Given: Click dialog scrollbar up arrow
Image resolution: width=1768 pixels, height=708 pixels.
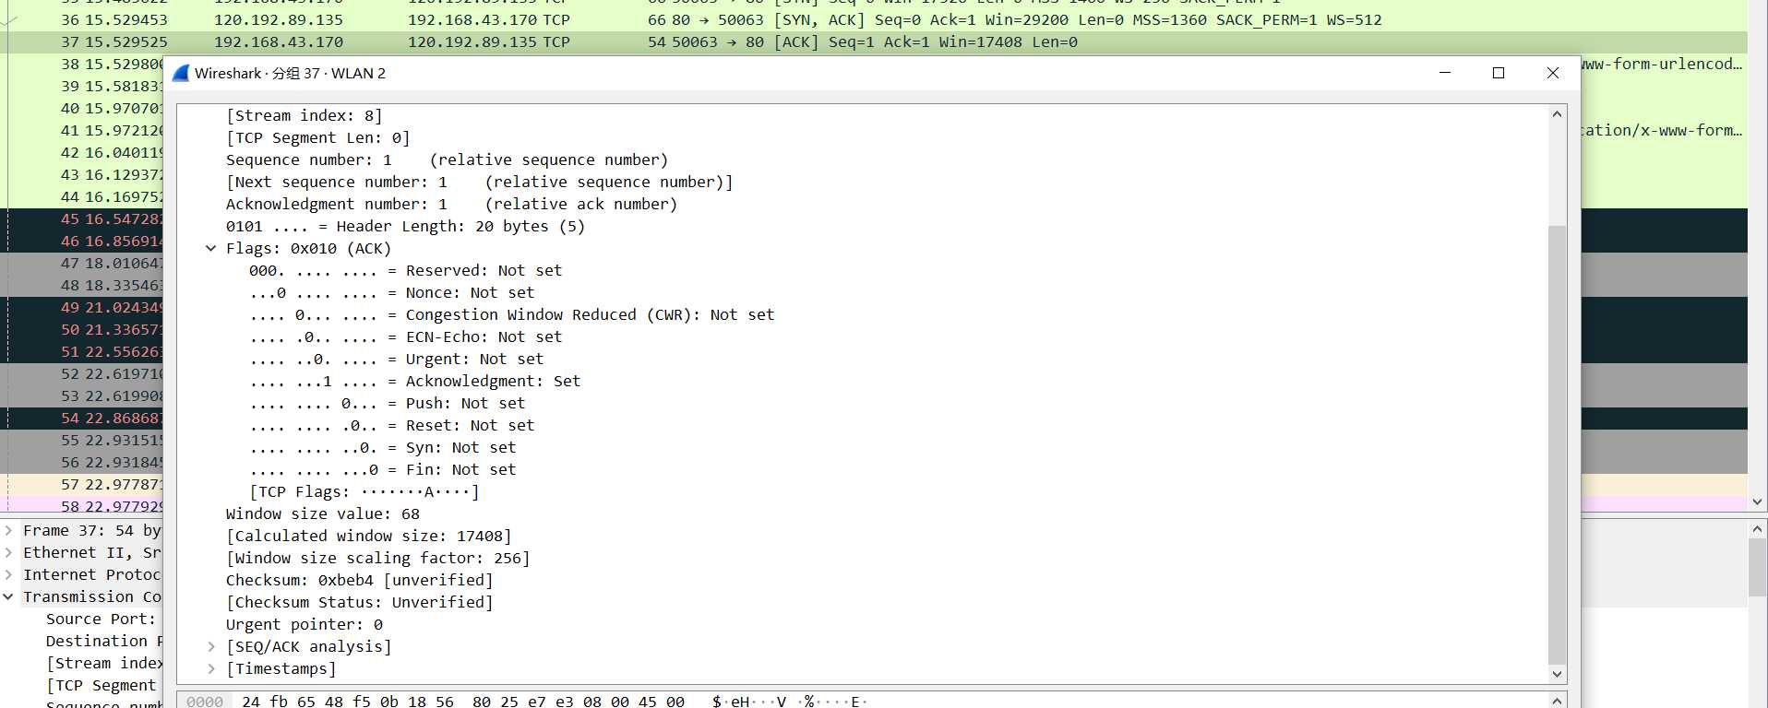Looking at the screenshot, I should pos(1557,114).
